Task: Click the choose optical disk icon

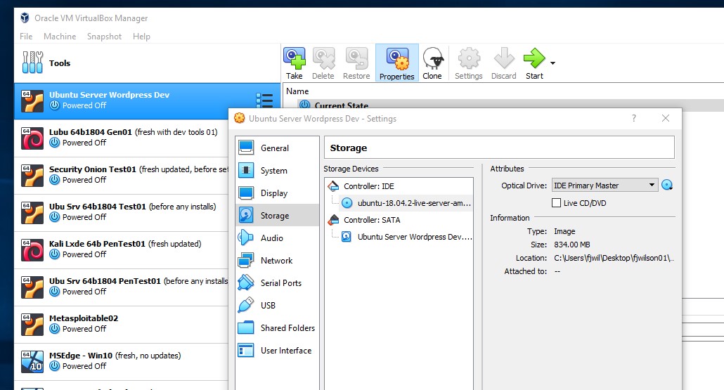Action: click(667, 185)
